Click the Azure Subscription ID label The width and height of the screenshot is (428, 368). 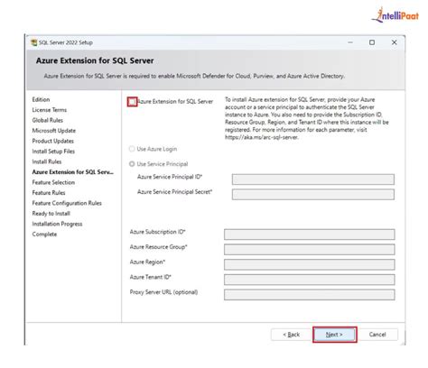coord(157,232)
